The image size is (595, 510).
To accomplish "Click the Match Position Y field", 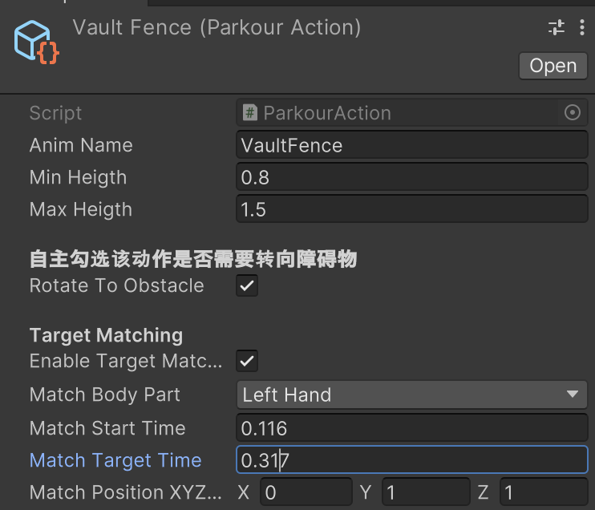I will tap(425, 492).
